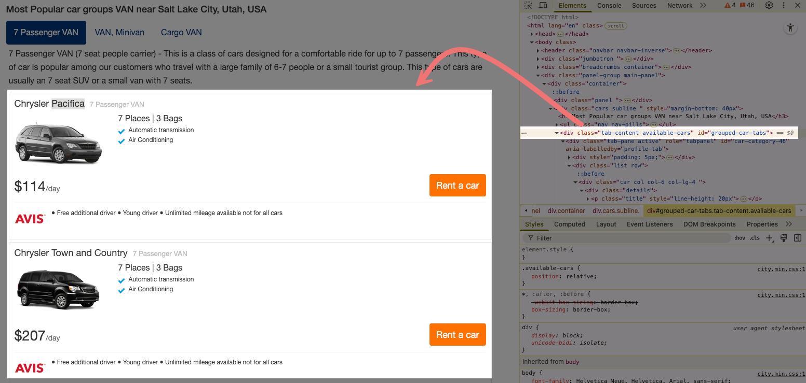Expand the head element node
This screenshot has height=383, width=806.
(x=532, y=34)
